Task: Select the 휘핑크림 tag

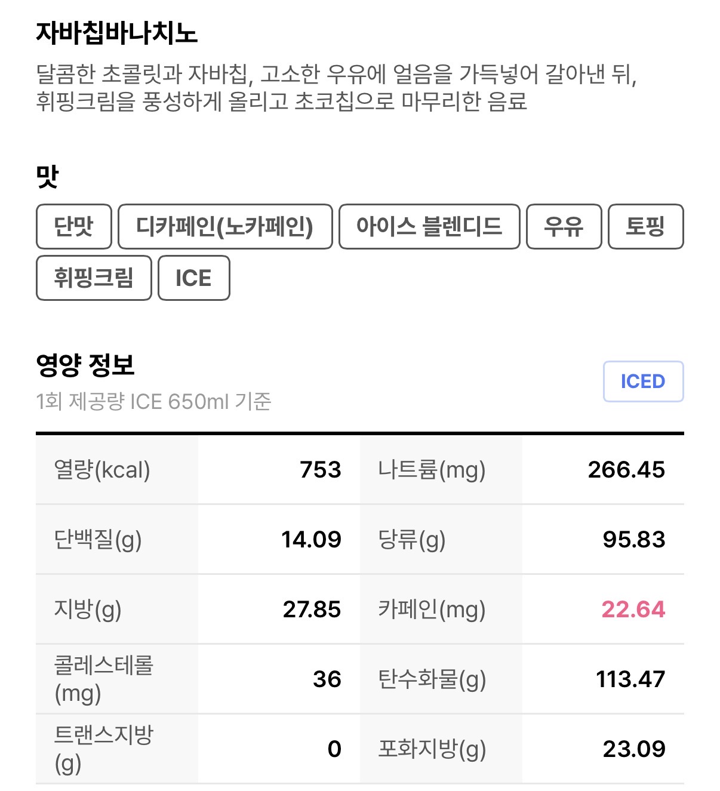Action: click(x=94, y=278)
